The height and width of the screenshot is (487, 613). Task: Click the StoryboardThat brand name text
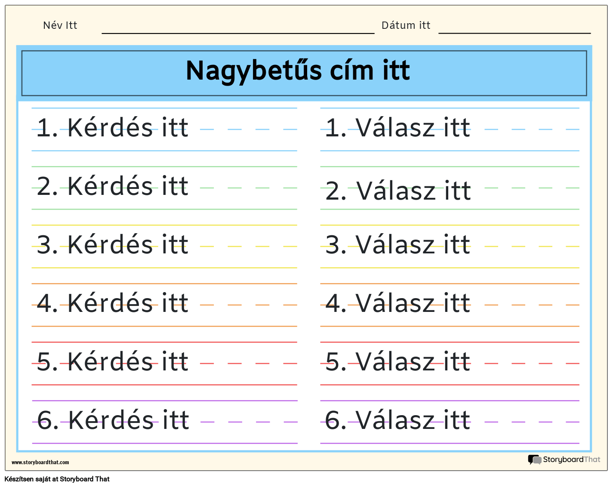coord(571,459)
